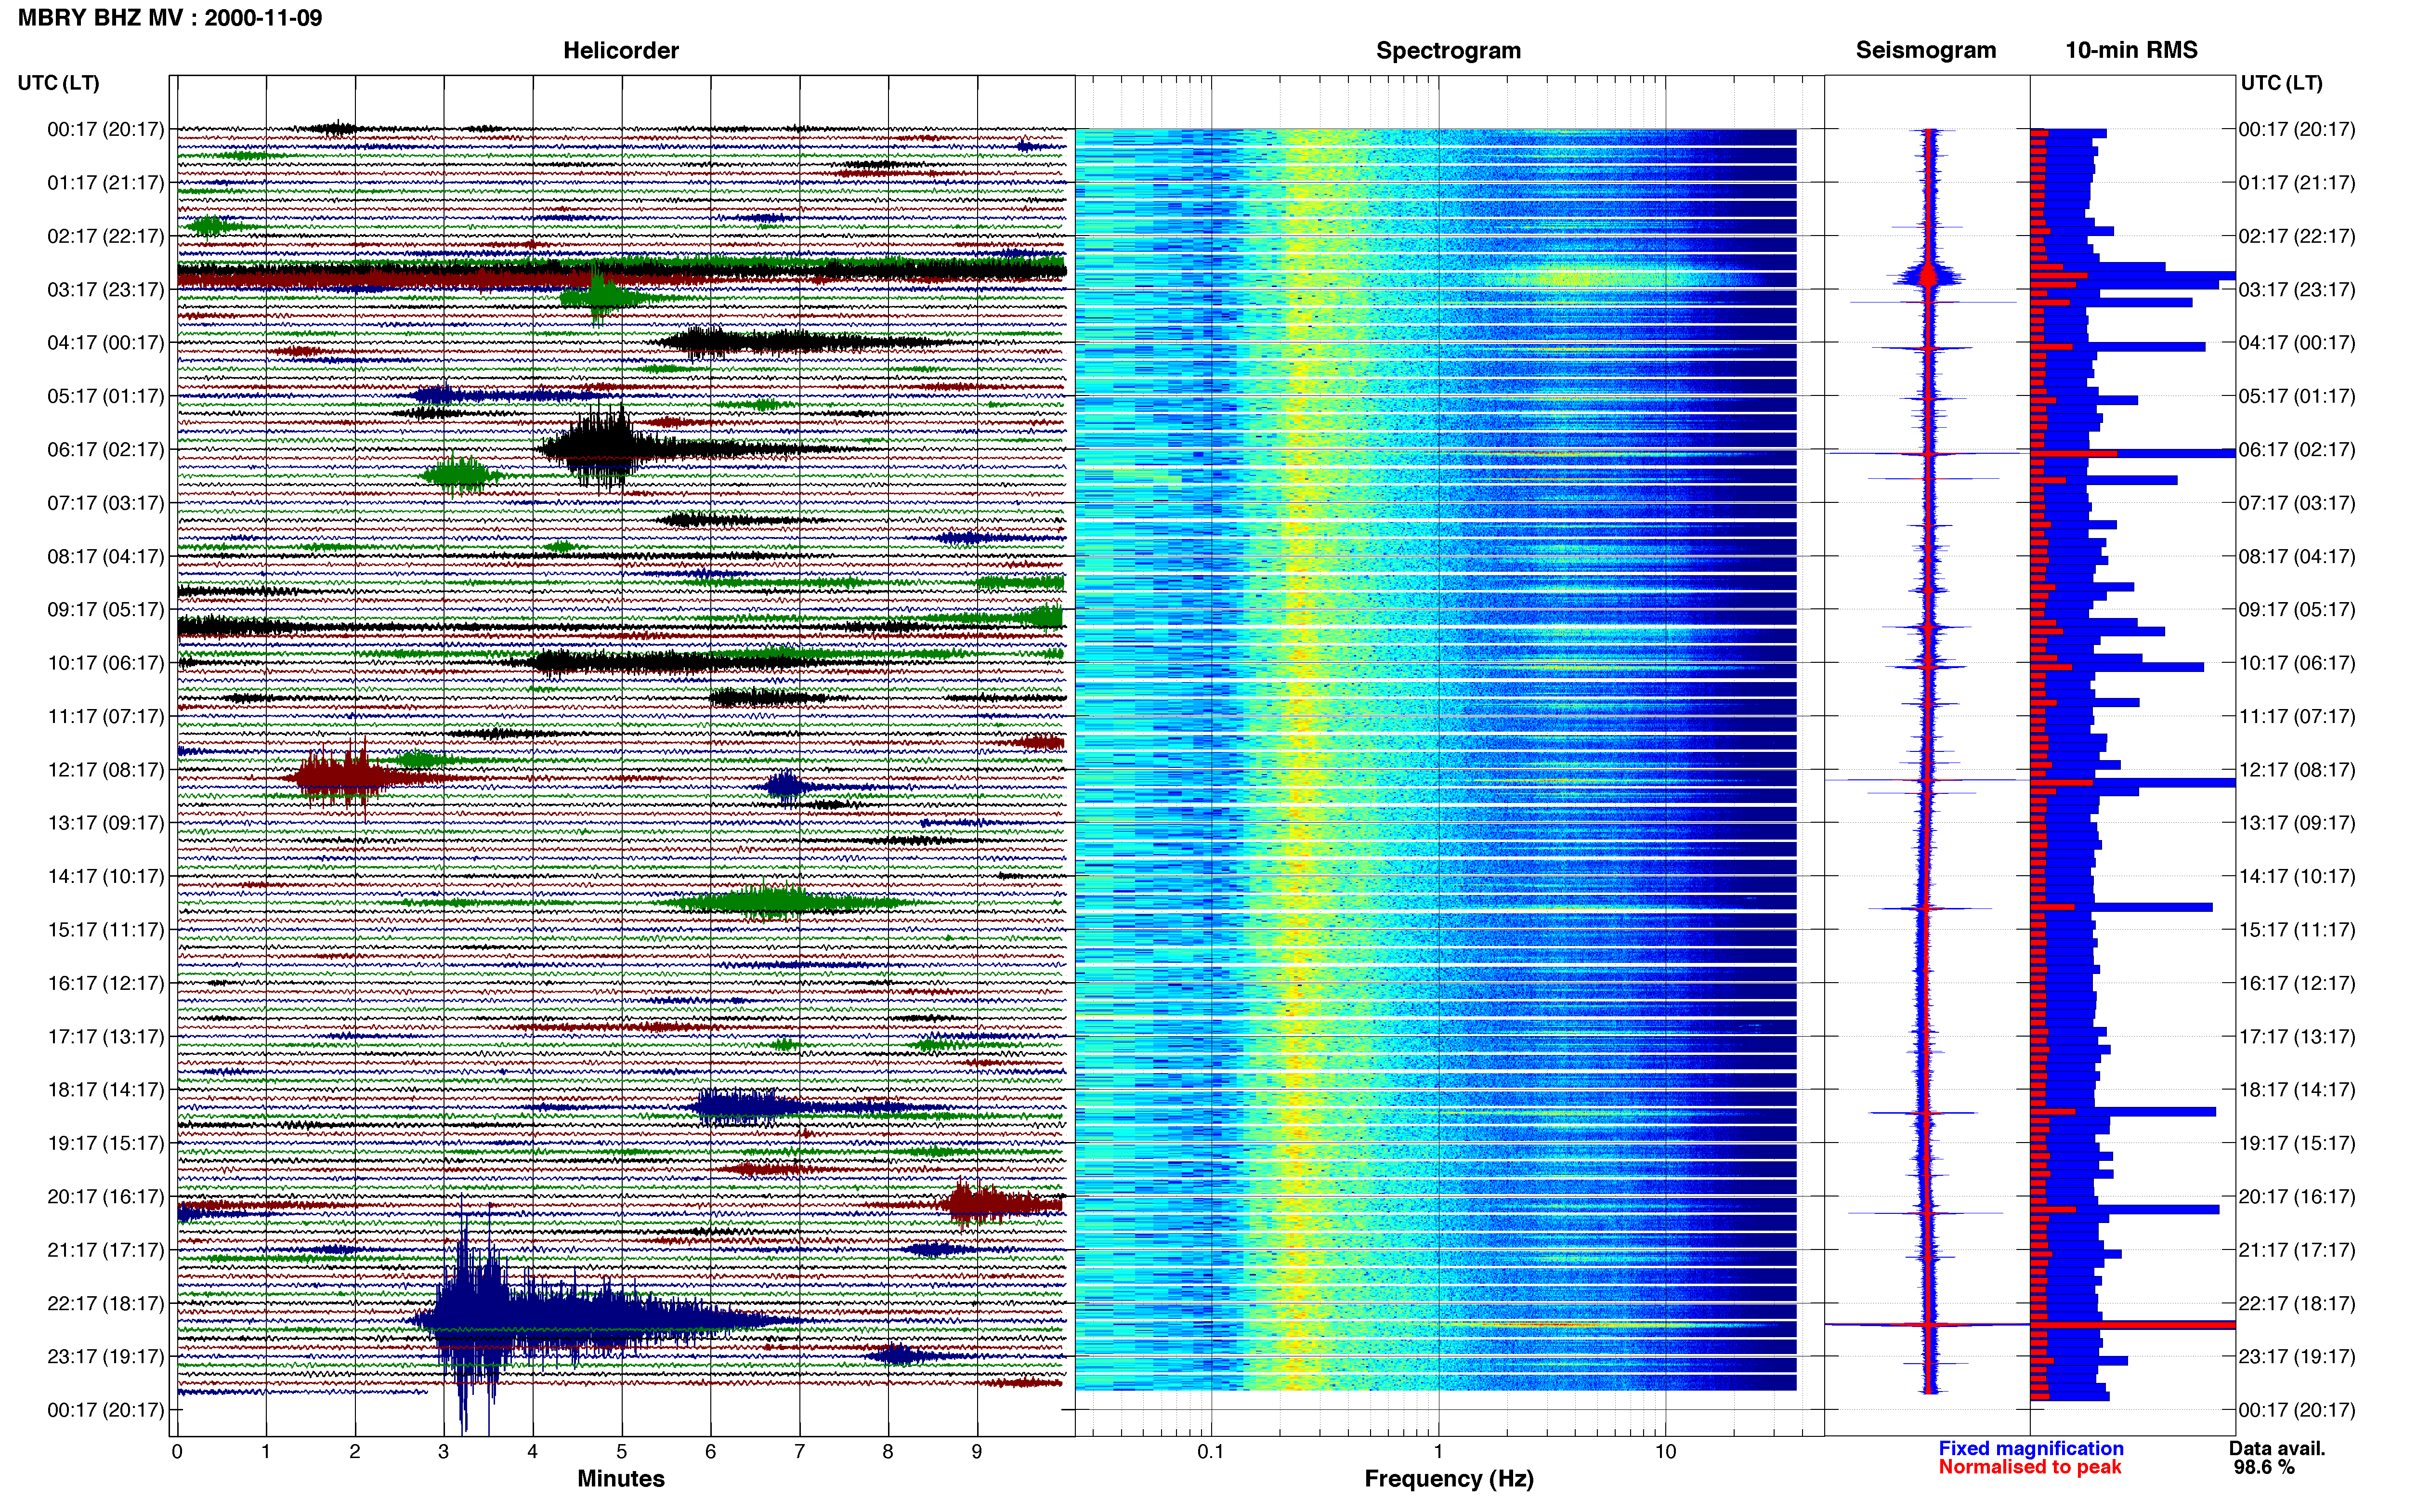This screenshot has width=2417, height=1512.
Task: Click right time label '10:17 (06:17)'
Action: 2297,662
